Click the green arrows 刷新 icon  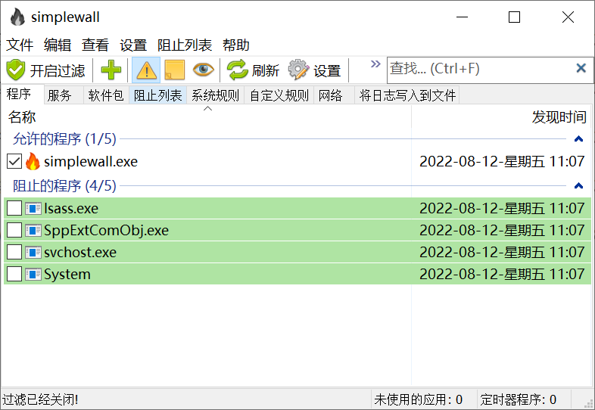(238, 70)
